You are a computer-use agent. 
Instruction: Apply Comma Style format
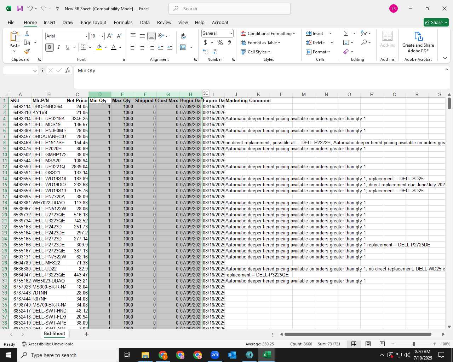229,42
